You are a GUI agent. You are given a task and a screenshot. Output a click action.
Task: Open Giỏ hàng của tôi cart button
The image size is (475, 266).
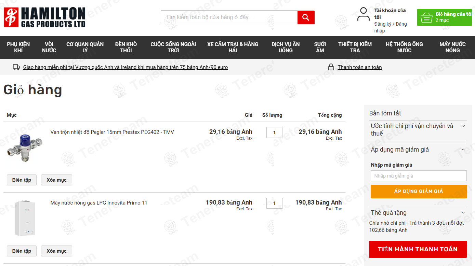click(x=444, y=17)
